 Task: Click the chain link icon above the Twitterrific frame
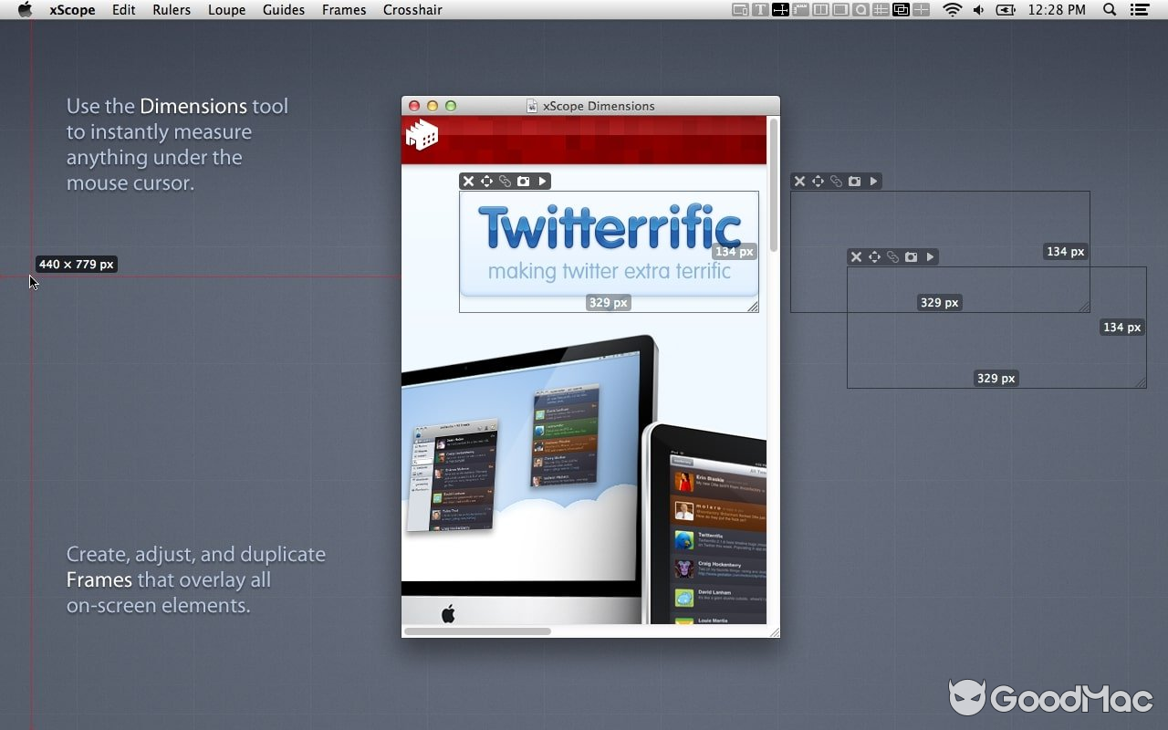pyautogui.click(x=505, y=181)
